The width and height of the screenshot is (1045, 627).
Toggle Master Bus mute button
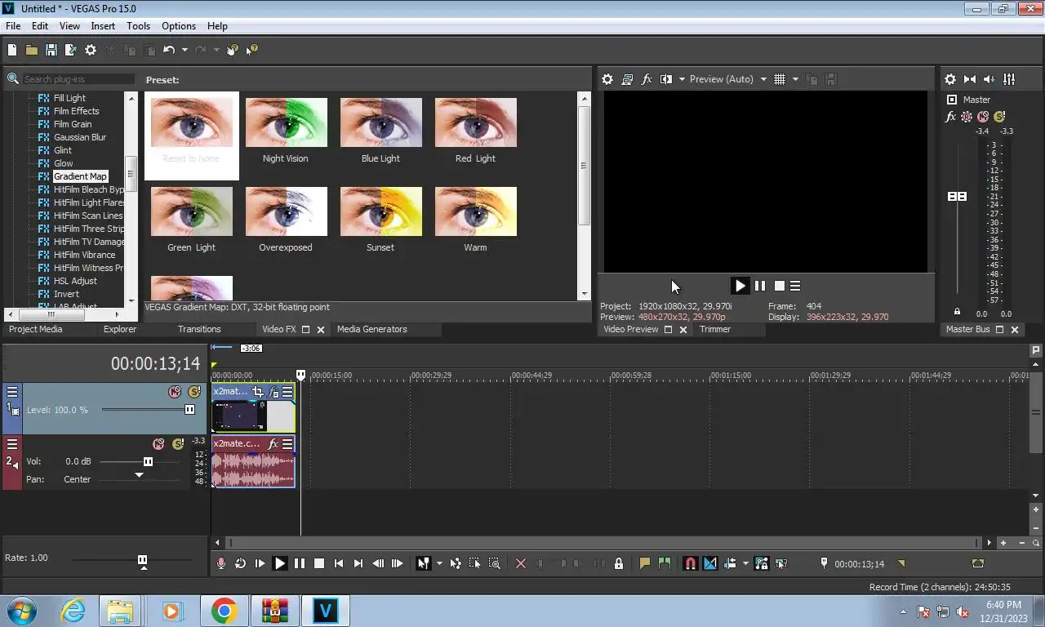click(x=983, y=117)
